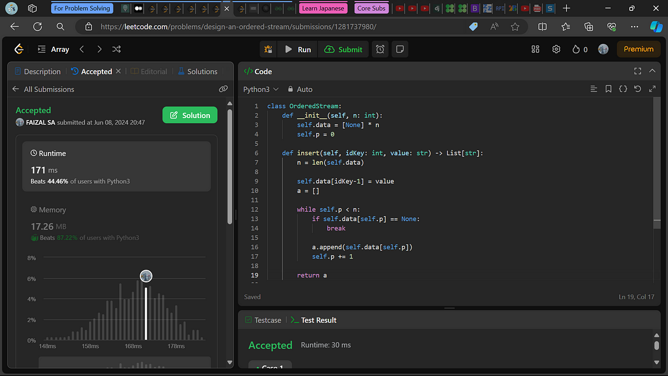The width and height of the screenshot is (668, 376).
Task: Open the user profile avatar
Action: pos(603,49)
